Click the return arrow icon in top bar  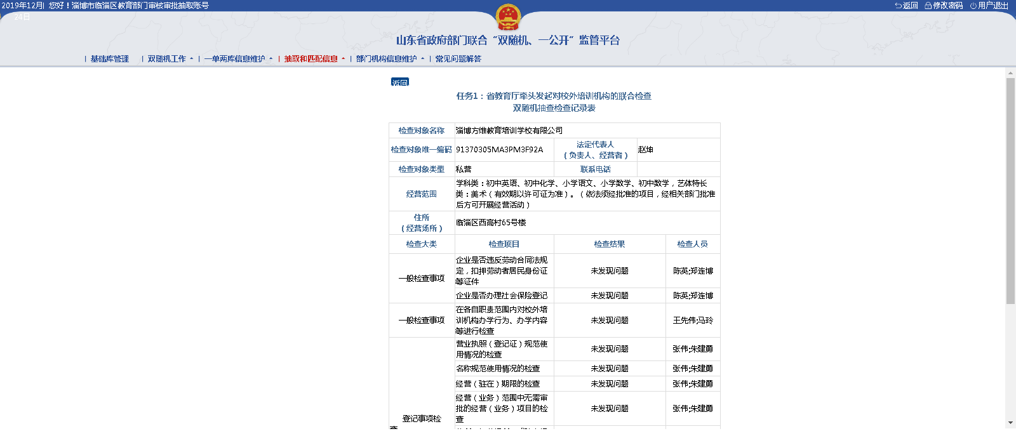coord(898,6)
